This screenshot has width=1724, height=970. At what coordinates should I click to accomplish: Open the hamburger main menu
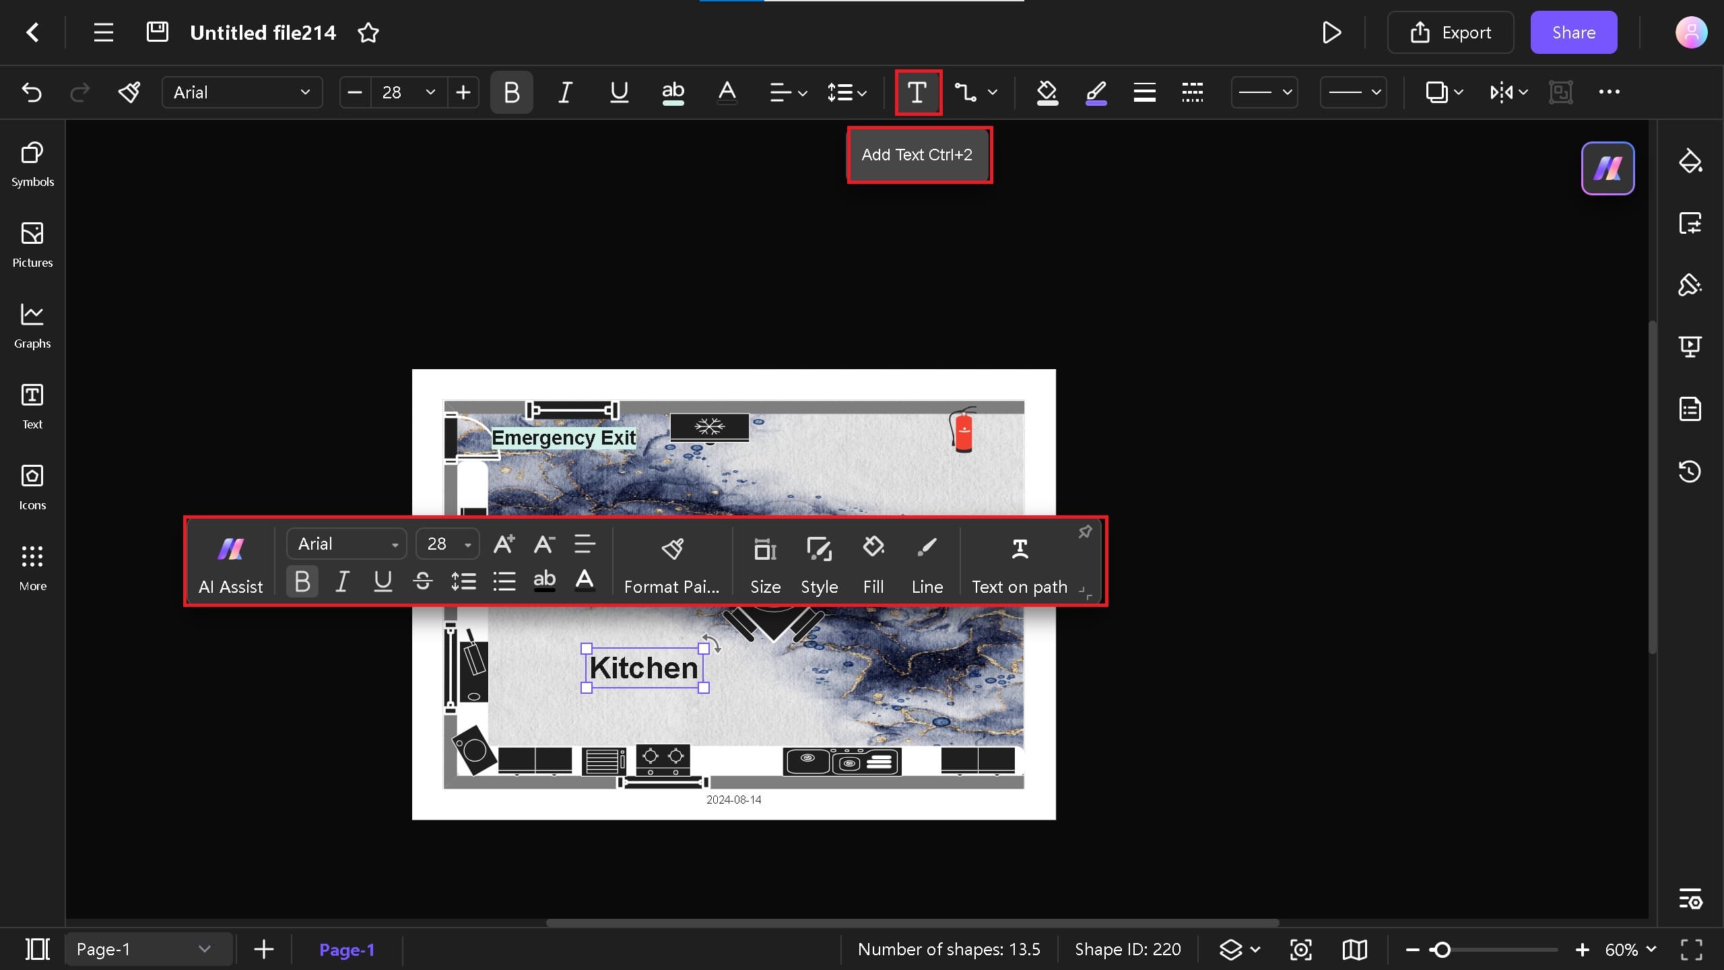[103, 32]
